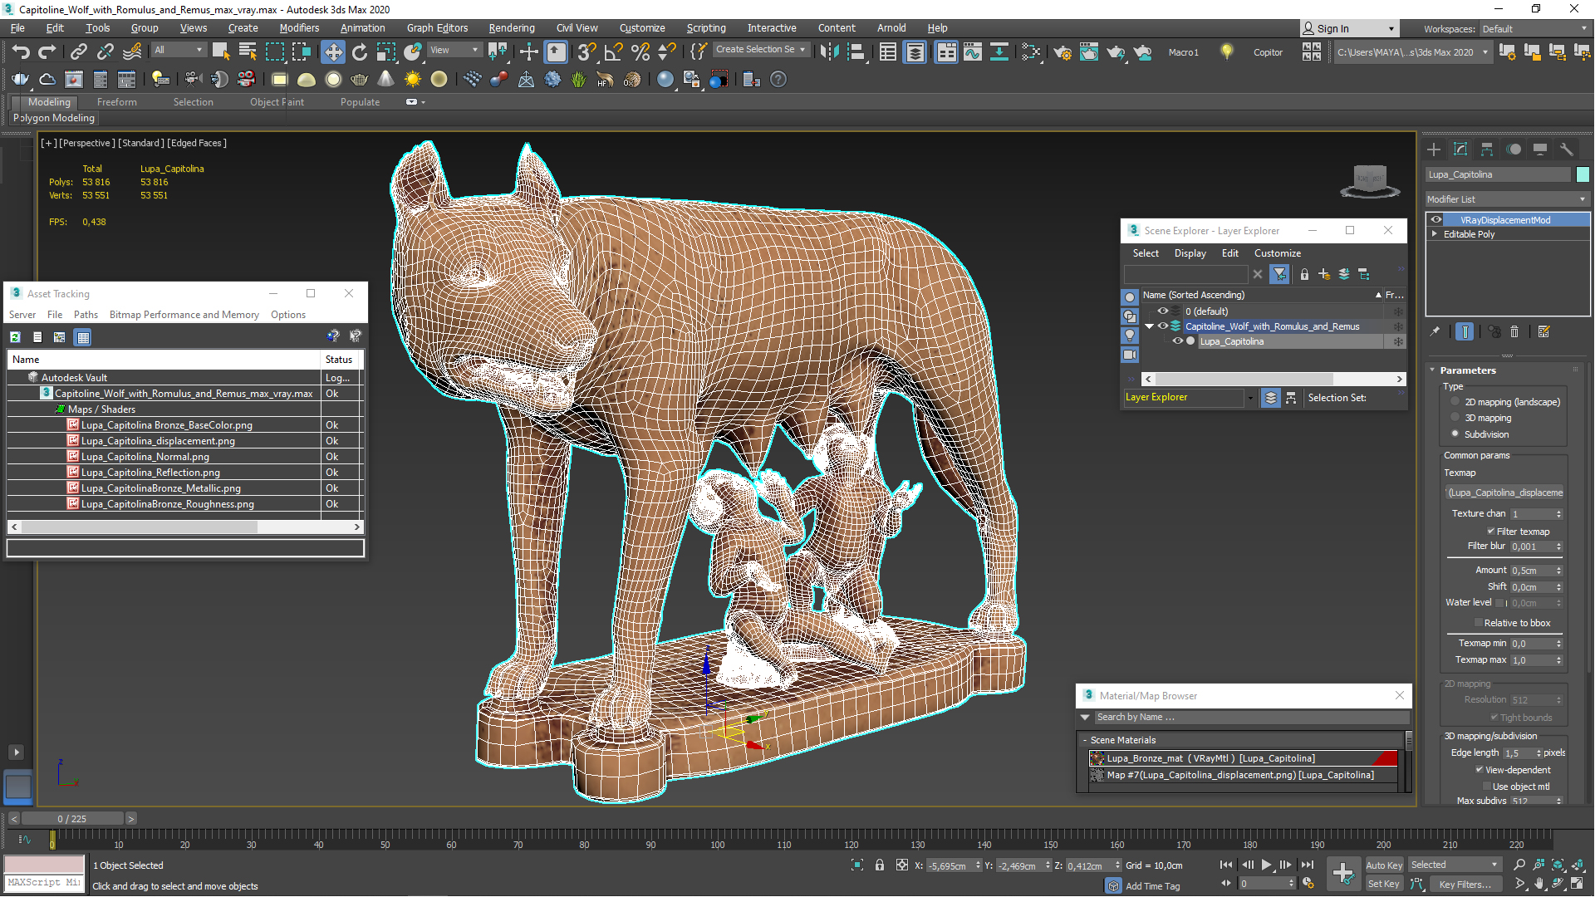Image resolution: width=1595 pixels, height=897 pixels.
Task: Switch to the Freeform ribbon tab
Action: (116, 102)
